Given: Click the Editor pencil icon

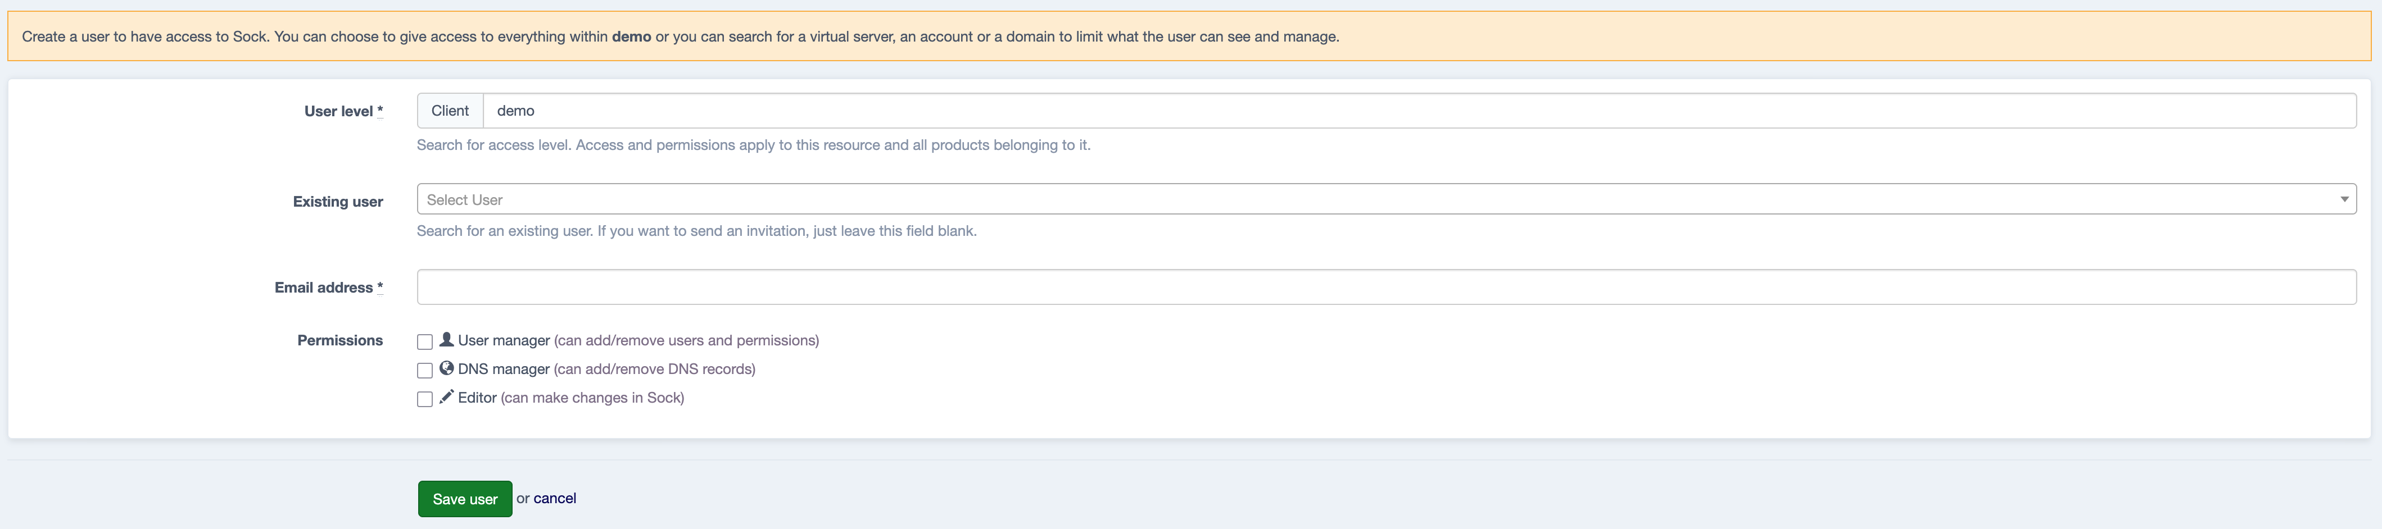Looking at the screenshot, I should [x=446, y=396].
